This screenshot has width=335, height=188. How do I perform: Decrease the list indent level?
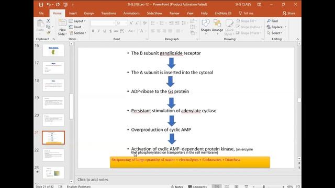click(x=171, y=23)
